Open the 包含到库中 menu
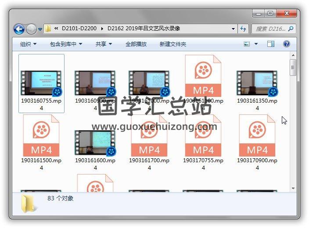The image size is (309, 228). click(x=66, y=44)
